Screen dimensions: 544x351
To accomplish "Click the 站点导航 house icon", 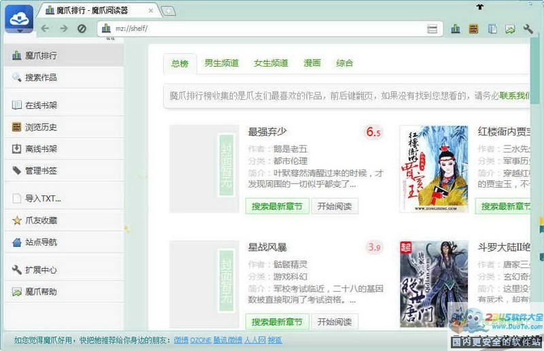I will tap(16, 242).
